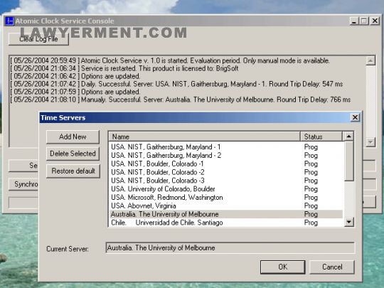Click the partly hidden 'Se' button in console

(x=23, y=166)
